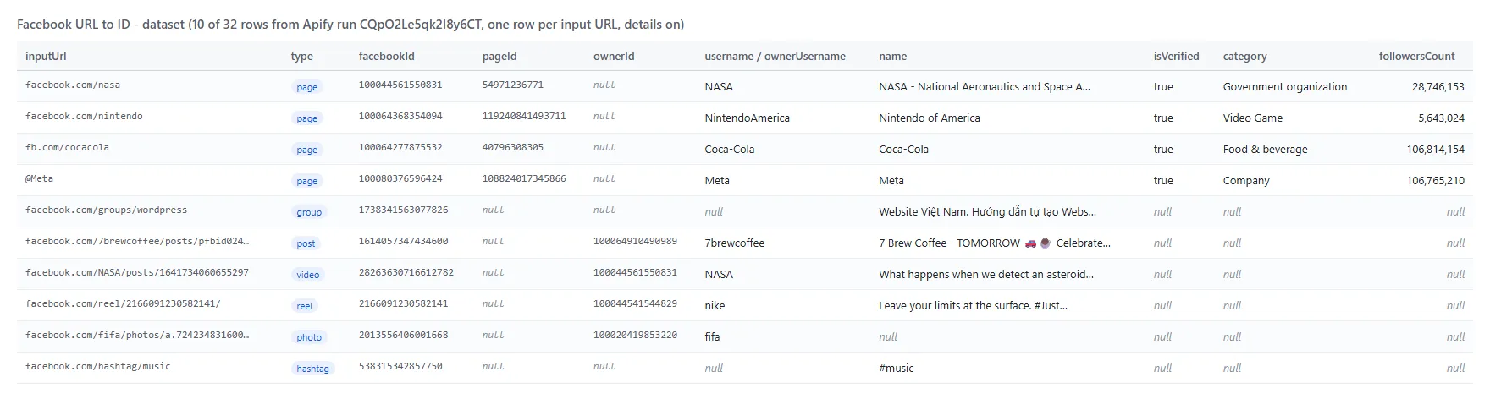
Task: Select facebookId 28263630716612782
Action: pyautogui.click(x=406, y=273)
